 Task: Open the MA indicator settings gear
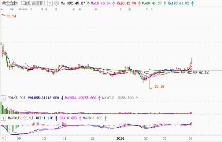tap(57, 3)
